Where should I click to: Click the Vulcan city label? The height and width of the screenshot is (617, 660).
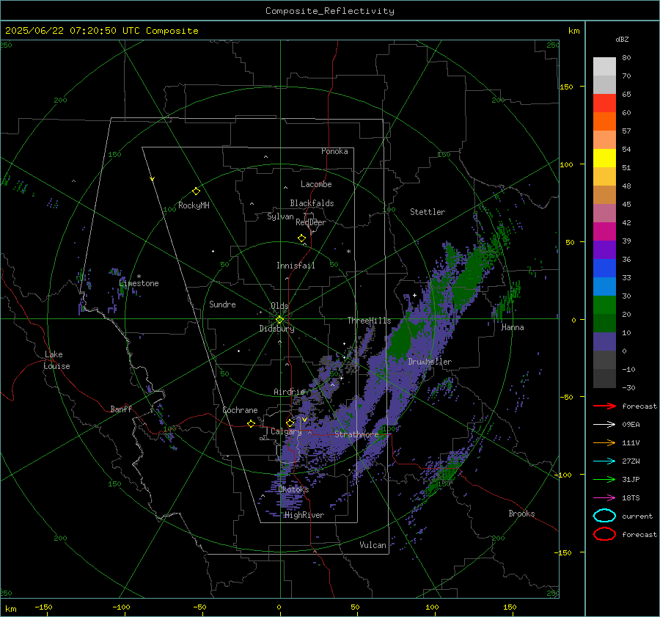pyautogui.click(x=373, y=545)
